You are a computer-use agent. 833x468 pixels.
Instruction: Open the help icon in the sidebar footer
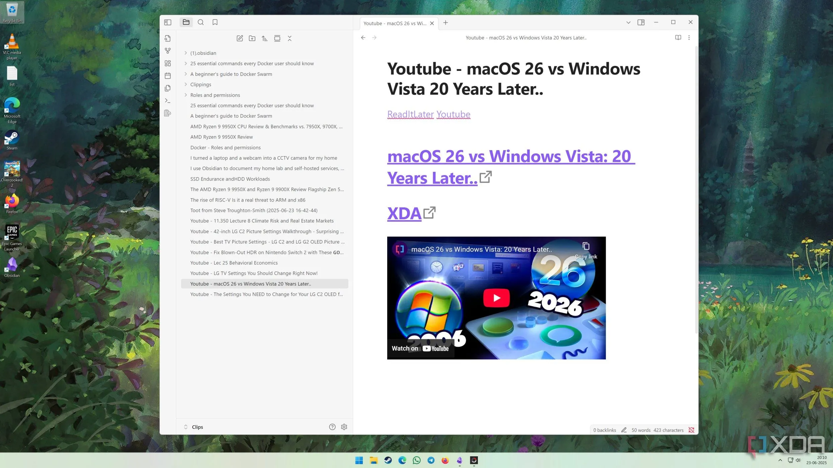pos(332,427)
